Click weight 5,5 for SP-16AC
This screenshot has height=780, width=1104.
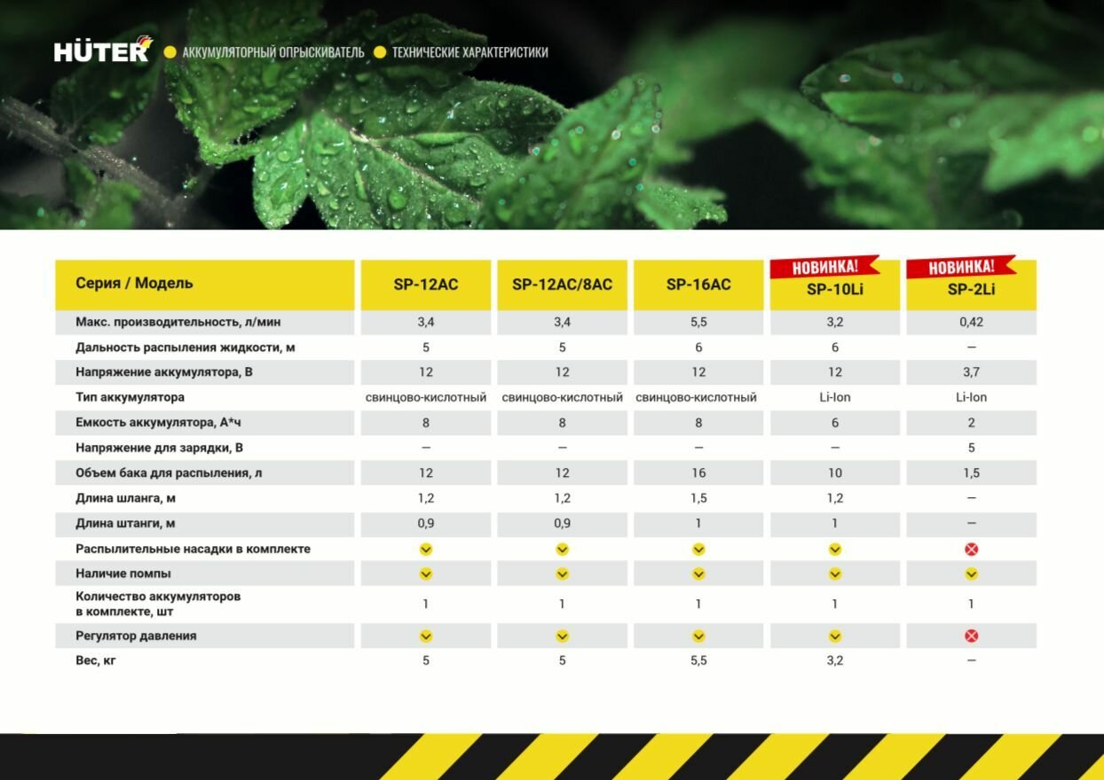pyautogui.click(x=698, y=660)
